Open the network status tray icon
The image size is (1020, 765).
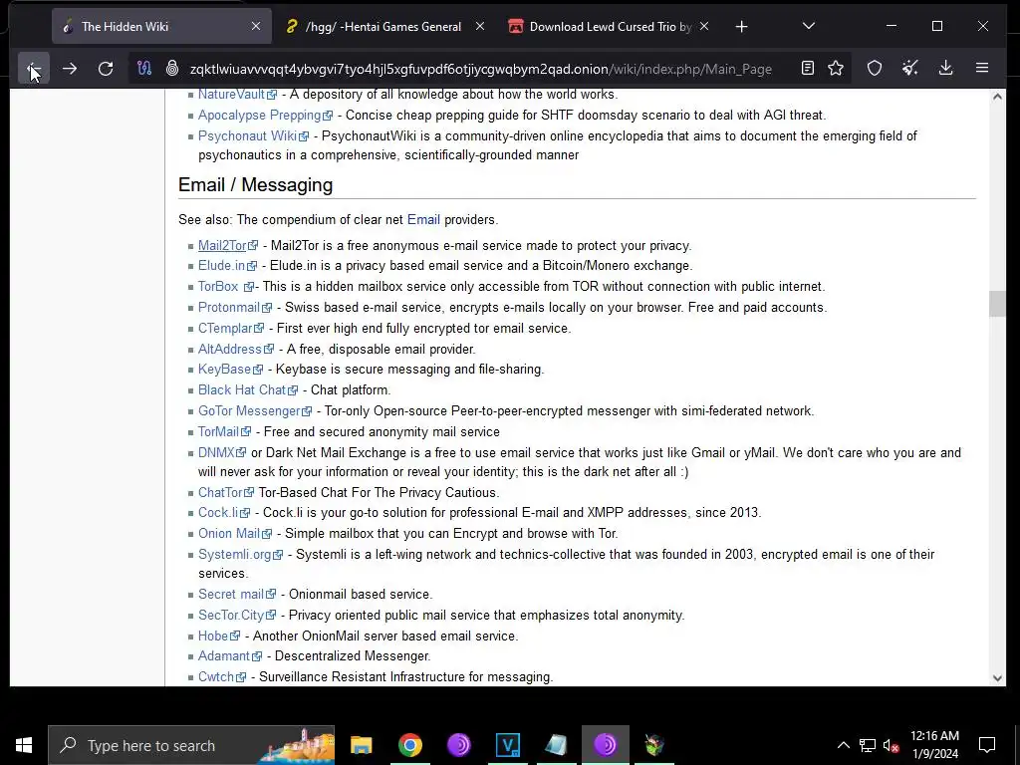868,745
